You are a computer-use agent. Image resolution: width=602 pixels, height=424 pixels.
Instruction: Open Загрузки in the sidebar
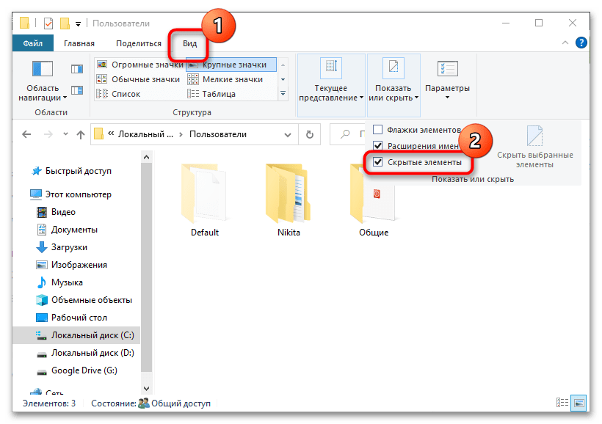tap(62, 247)
